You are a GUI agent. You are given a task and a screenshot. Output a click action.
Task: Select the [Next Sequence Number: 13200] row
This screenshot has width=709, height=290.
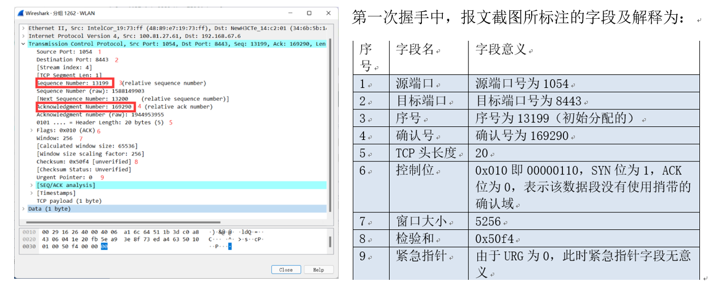(x=133, y=99)
